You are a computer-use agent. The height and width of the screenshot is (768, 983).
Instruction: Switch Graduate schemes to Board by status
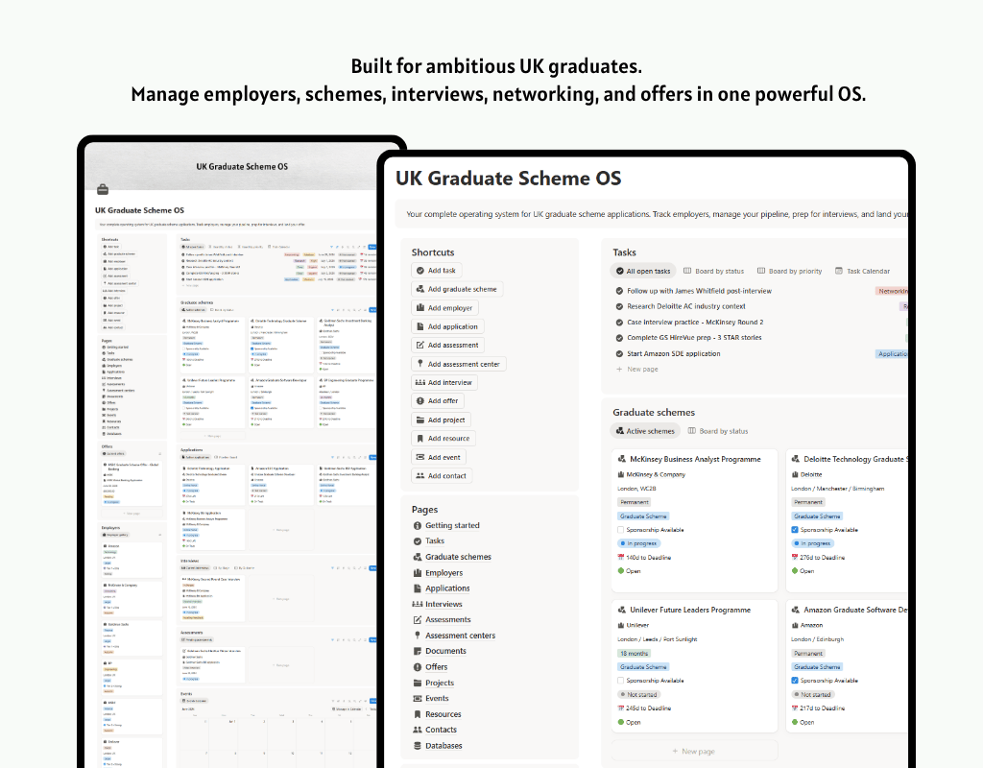(x=718, y=431)
